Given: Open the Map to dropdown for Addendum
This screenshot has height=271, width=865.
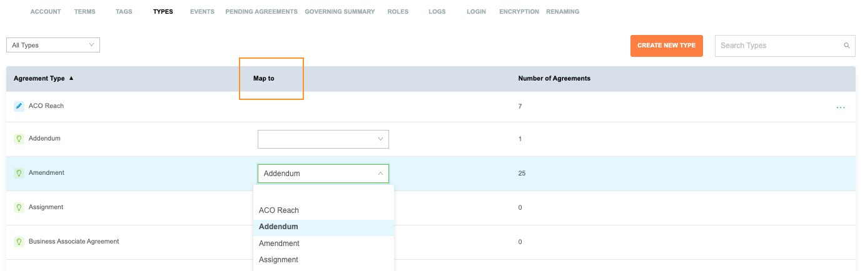Looking at the screenshot, I should tap(323, 139).
